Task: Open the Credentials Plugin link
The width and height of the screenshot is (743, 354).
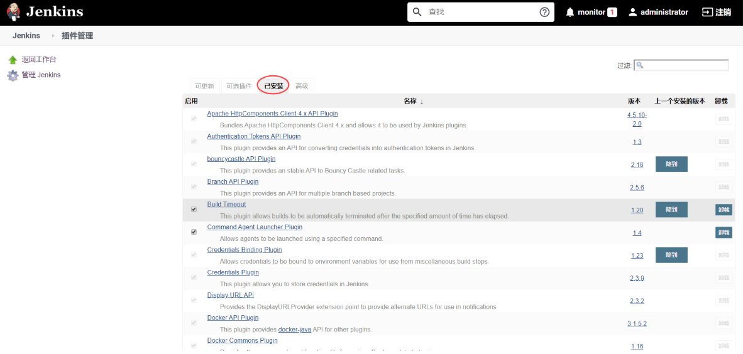Action: (233, 272)
